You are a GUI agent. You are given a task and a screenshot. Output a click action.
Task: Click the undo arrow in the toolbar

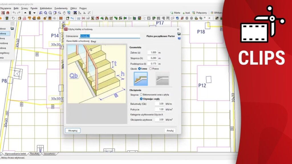point(14,13)
